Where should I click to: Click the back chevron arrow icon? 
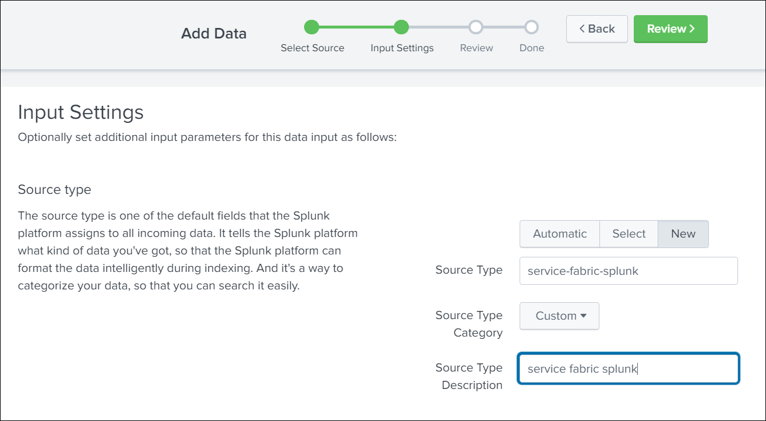pyautogui.click(x=583, y=28)
